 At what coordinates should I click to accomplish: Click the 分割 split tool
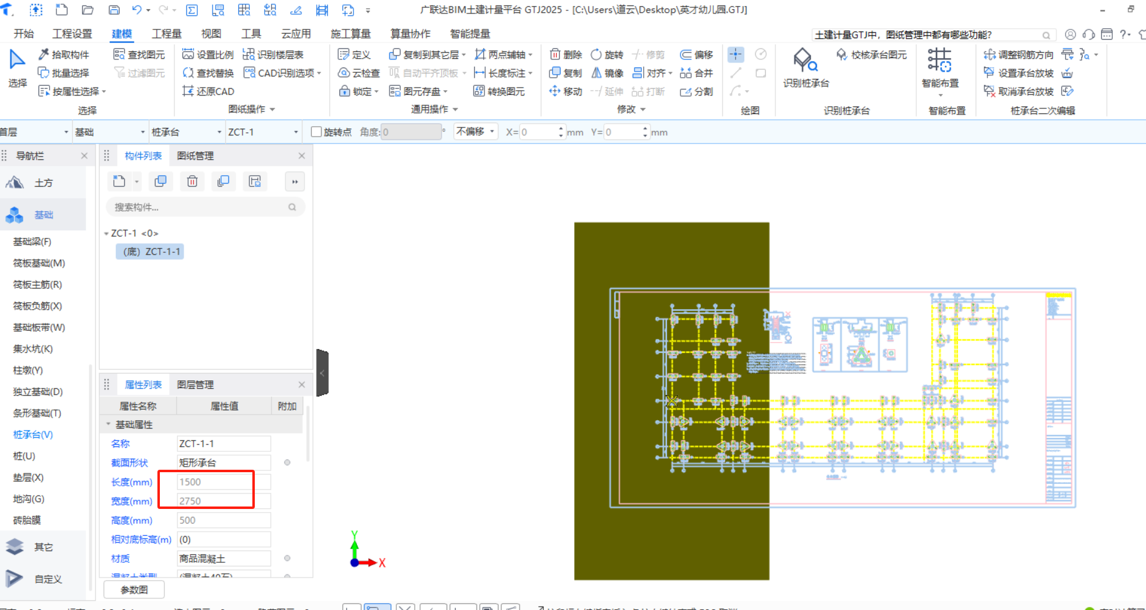[x=697, y=91]
